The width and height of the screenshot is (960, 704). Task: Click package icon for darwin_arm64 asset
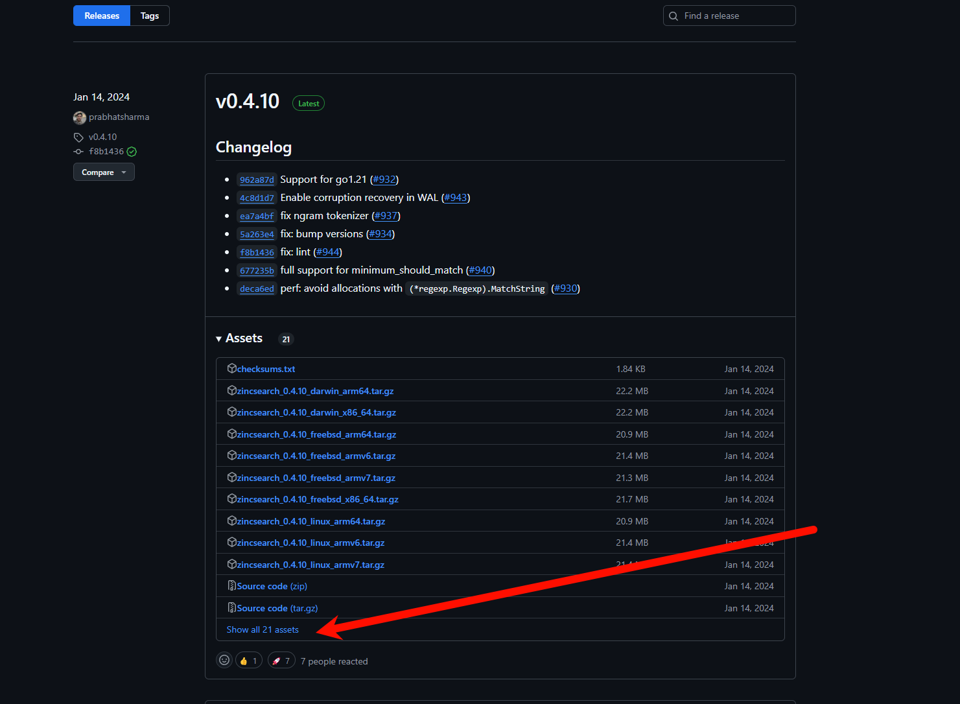232,390
